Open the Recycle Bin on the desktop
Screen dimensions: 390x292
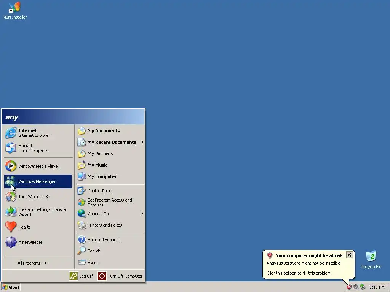point(371,259)
